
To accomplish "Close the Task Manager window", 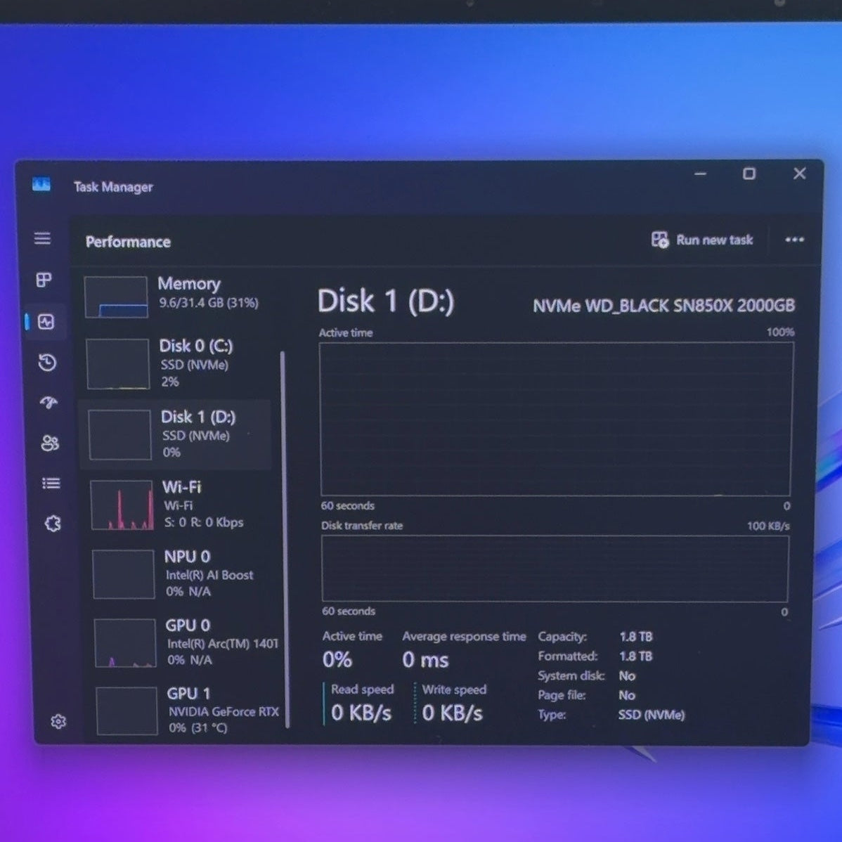I will (x=800, y=174).
